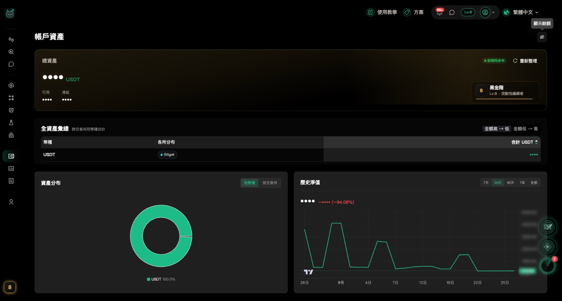
Task: Select the wallet assets sidebar icon
Action: click(x=11, y=156)
